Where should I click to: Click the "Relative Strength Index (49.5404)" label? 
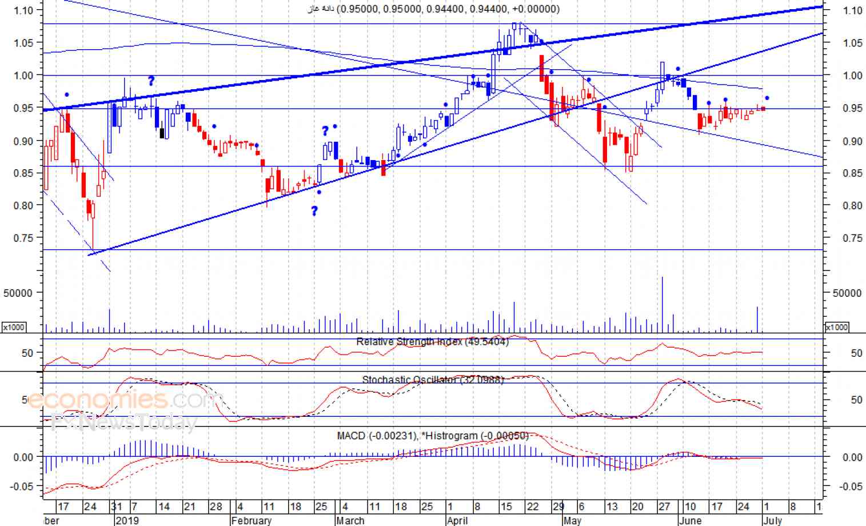[432, 342]
